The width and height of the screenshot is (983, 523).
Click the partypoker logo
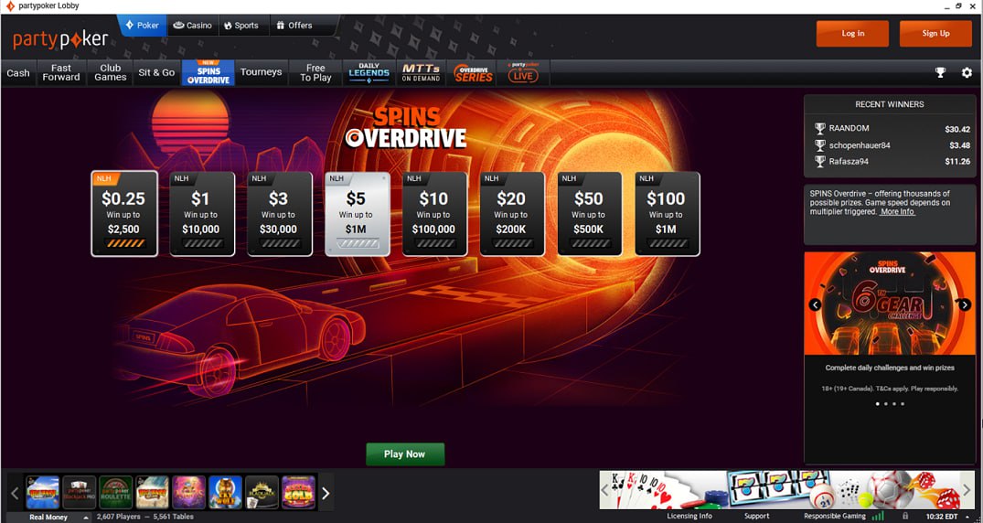[x=60, y=39]
